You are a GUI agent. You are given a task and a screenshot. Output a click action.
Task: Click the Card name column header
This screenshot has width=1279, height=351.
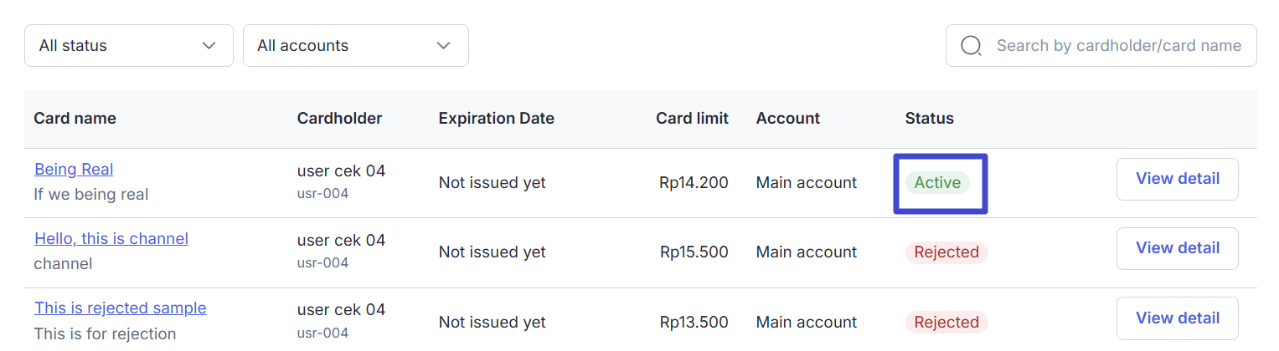tap(75, 119)
